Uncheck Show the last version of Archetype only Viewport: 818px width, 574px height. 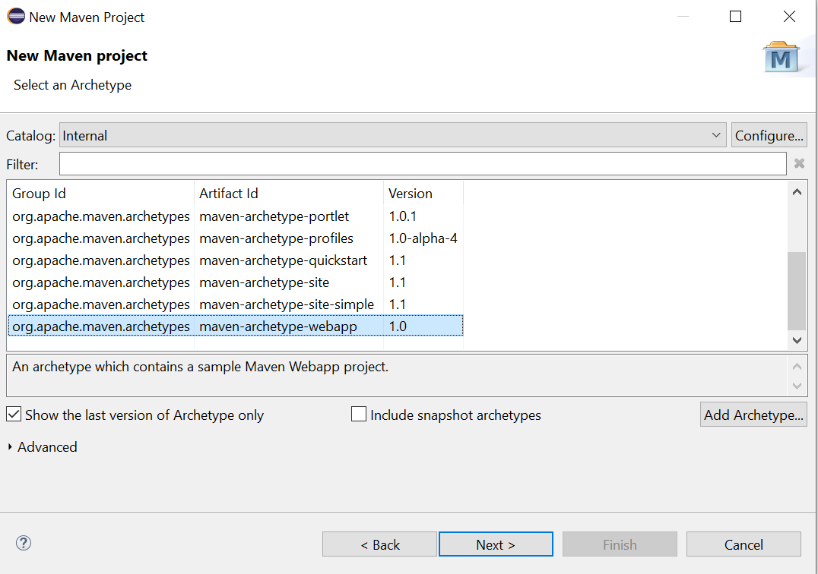tap(13, 414)
